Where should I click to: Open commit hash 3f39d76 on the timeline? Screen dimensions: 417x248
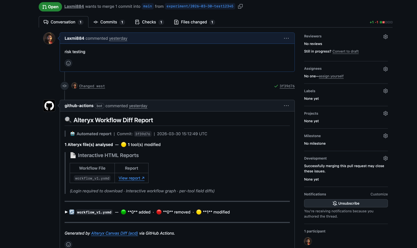coord(287,86)
